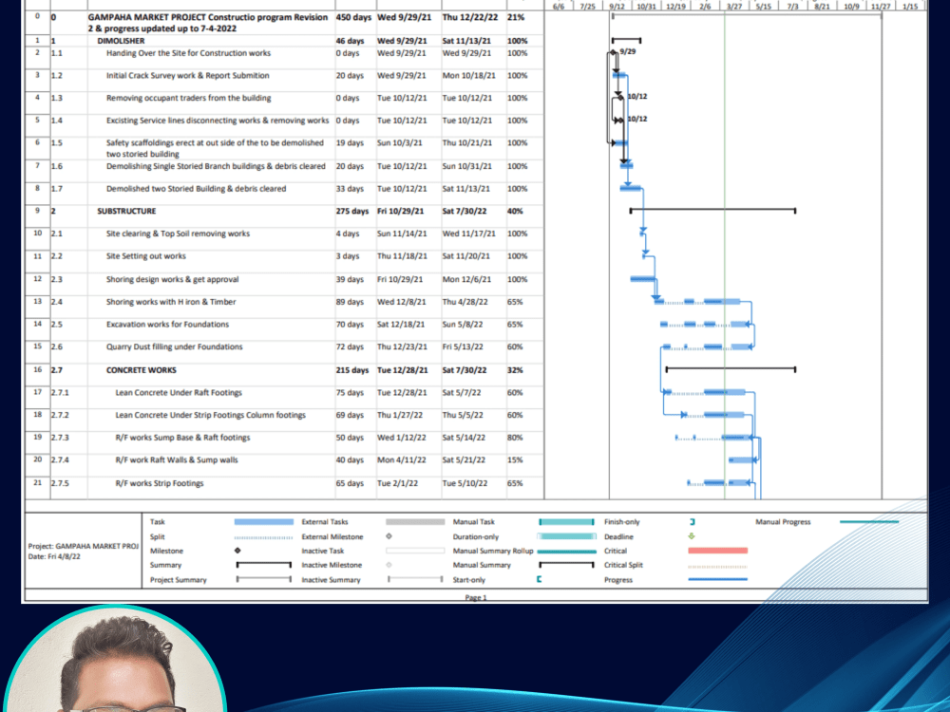The width and height of the screenshot is (950, 712).
Task: Click the Finish-only bracket legend icon
Action: 693,522
